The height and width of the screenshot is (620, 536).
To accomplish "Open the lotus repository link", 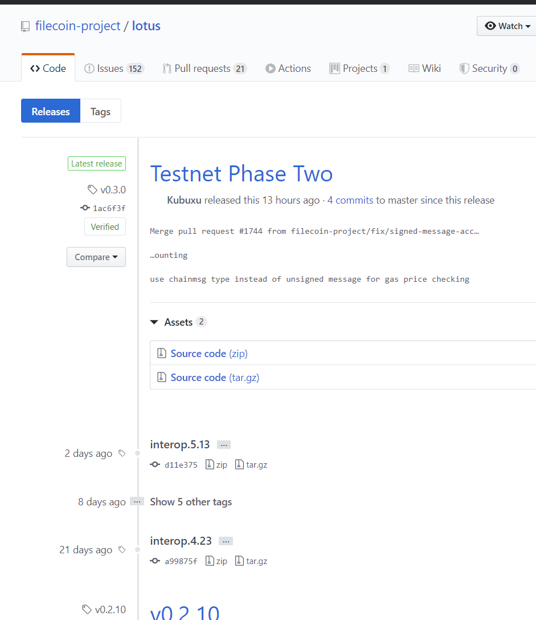I will 146,26.
